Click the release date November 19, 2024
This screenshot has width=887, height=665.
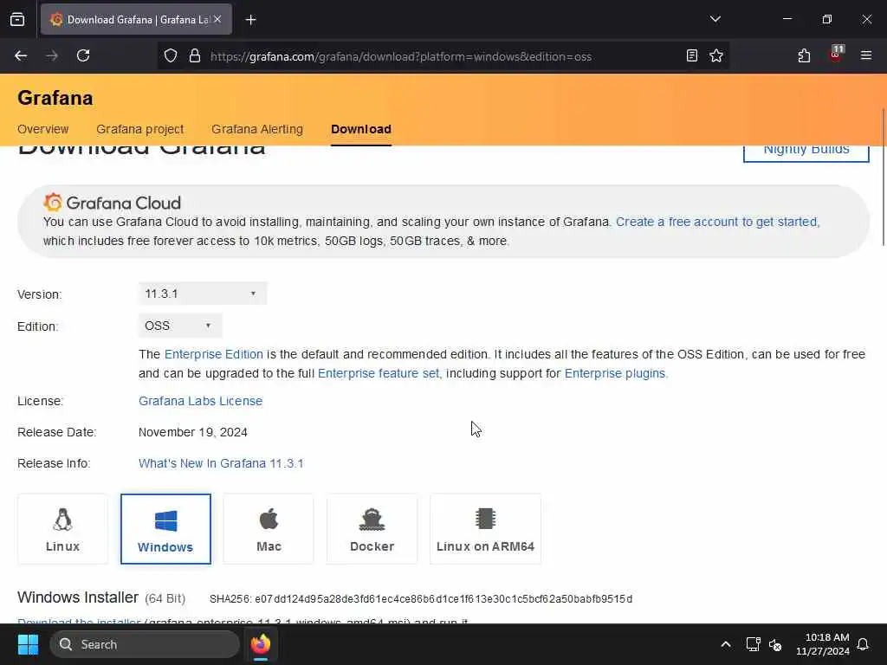(x=193, y=432)
